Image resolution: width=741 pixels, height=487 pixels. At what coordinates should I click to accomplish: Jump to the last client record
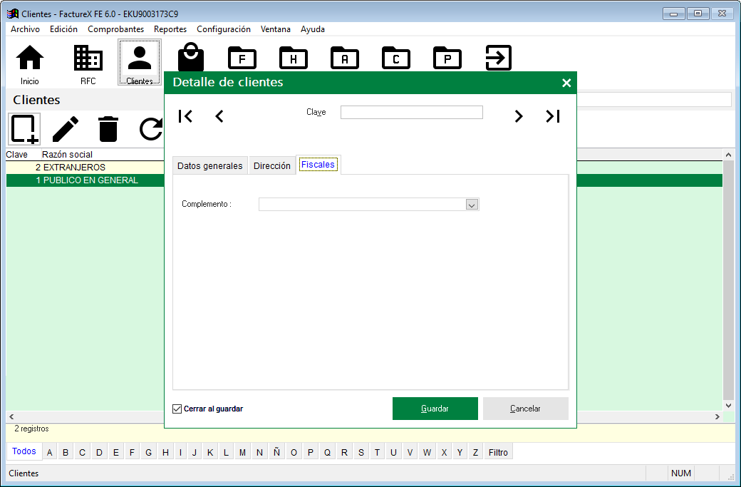click(552, 116)
